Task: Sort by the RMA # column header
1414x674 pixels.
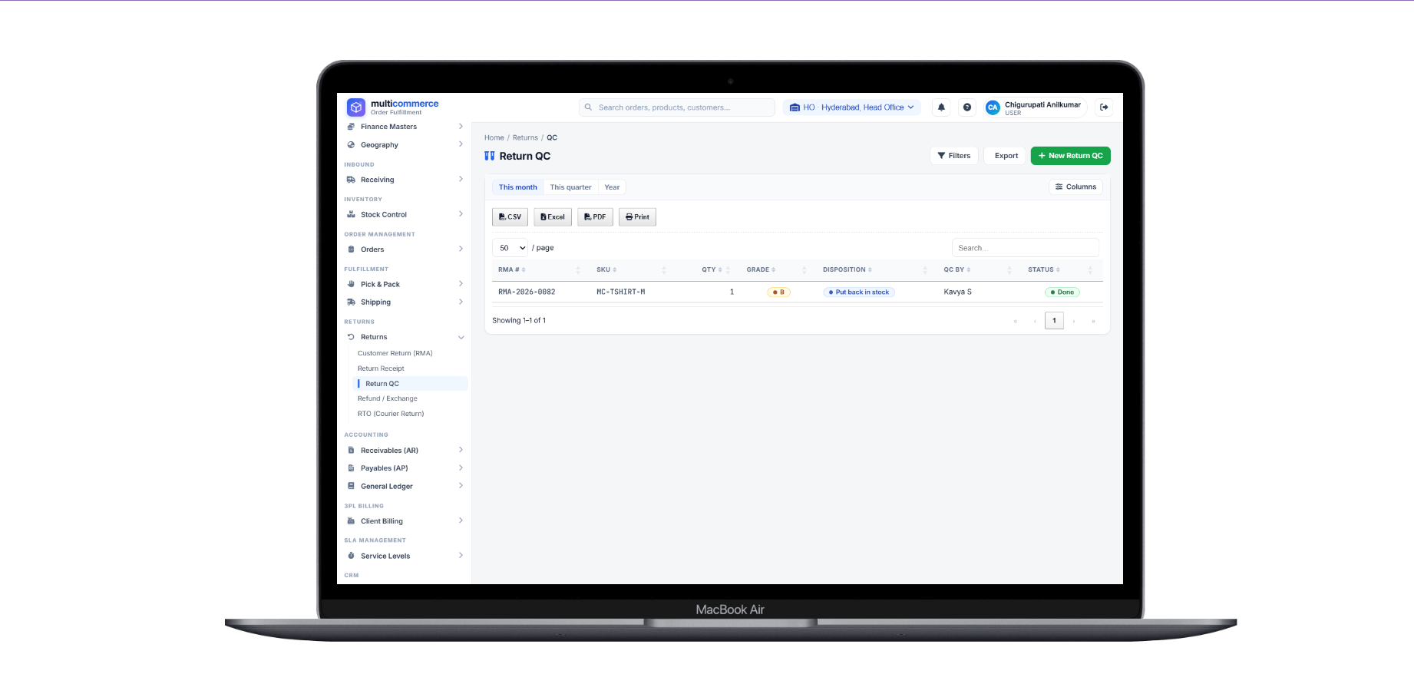Action: 511,269
